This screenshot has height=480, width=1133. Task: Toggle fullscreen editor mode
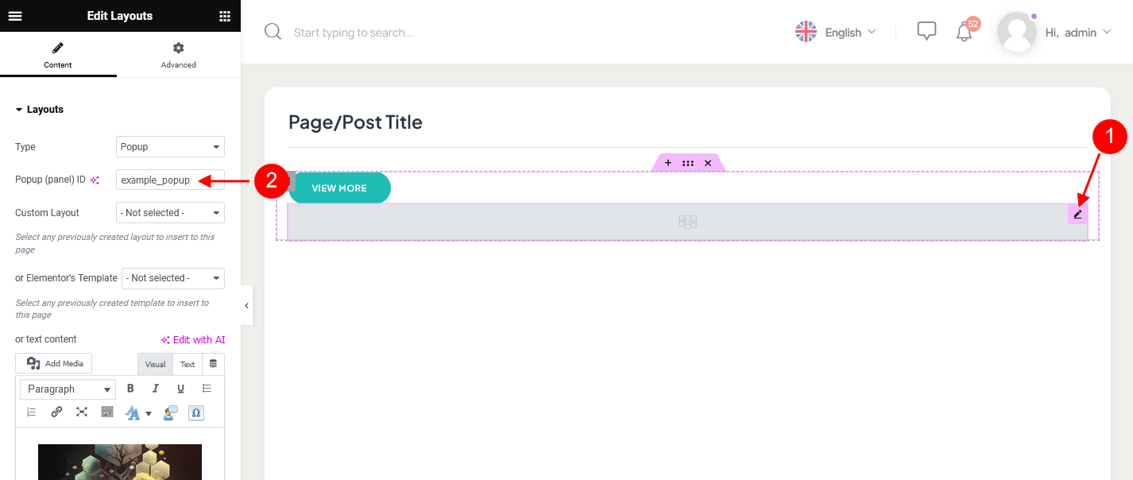82,412
